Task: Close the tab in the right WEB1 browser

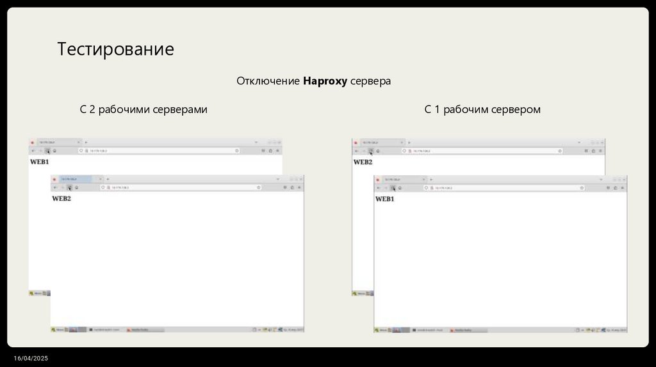Action: (x=424, y=180)
